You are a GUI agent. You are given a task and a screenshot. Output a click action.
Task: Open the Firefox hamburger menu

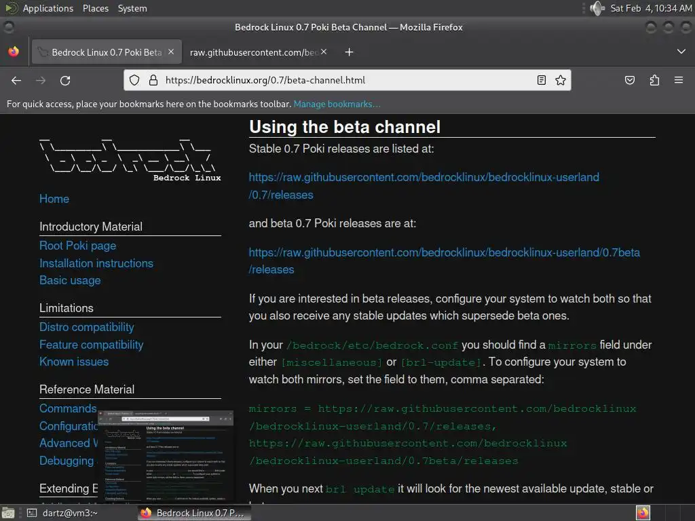(678, 80)
